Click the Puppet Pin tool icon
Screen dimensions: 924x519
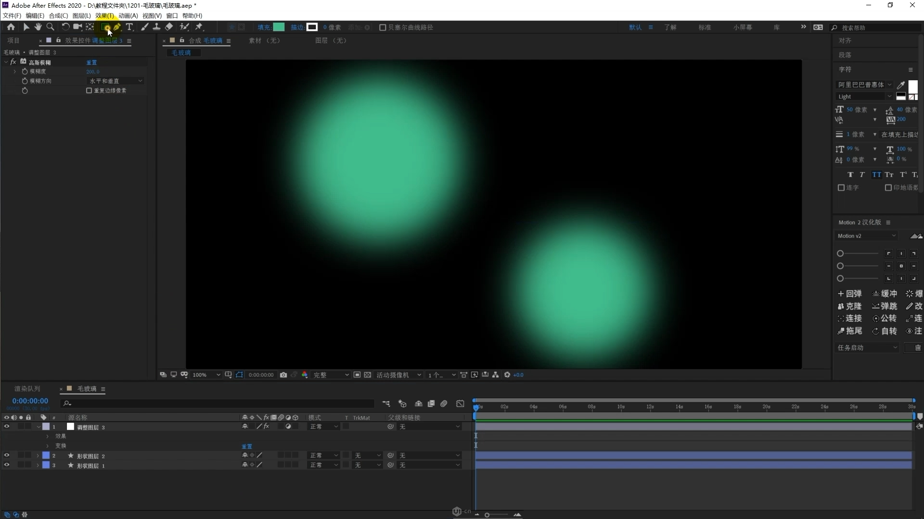[199, 26]
